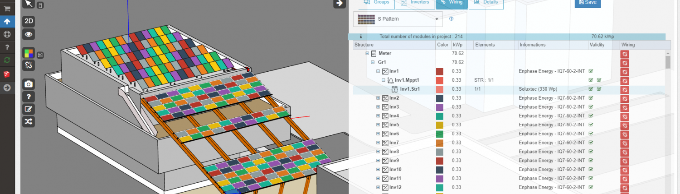
Task: Toggle the Inv1 validity checkbox
Action: pos(591,71)
